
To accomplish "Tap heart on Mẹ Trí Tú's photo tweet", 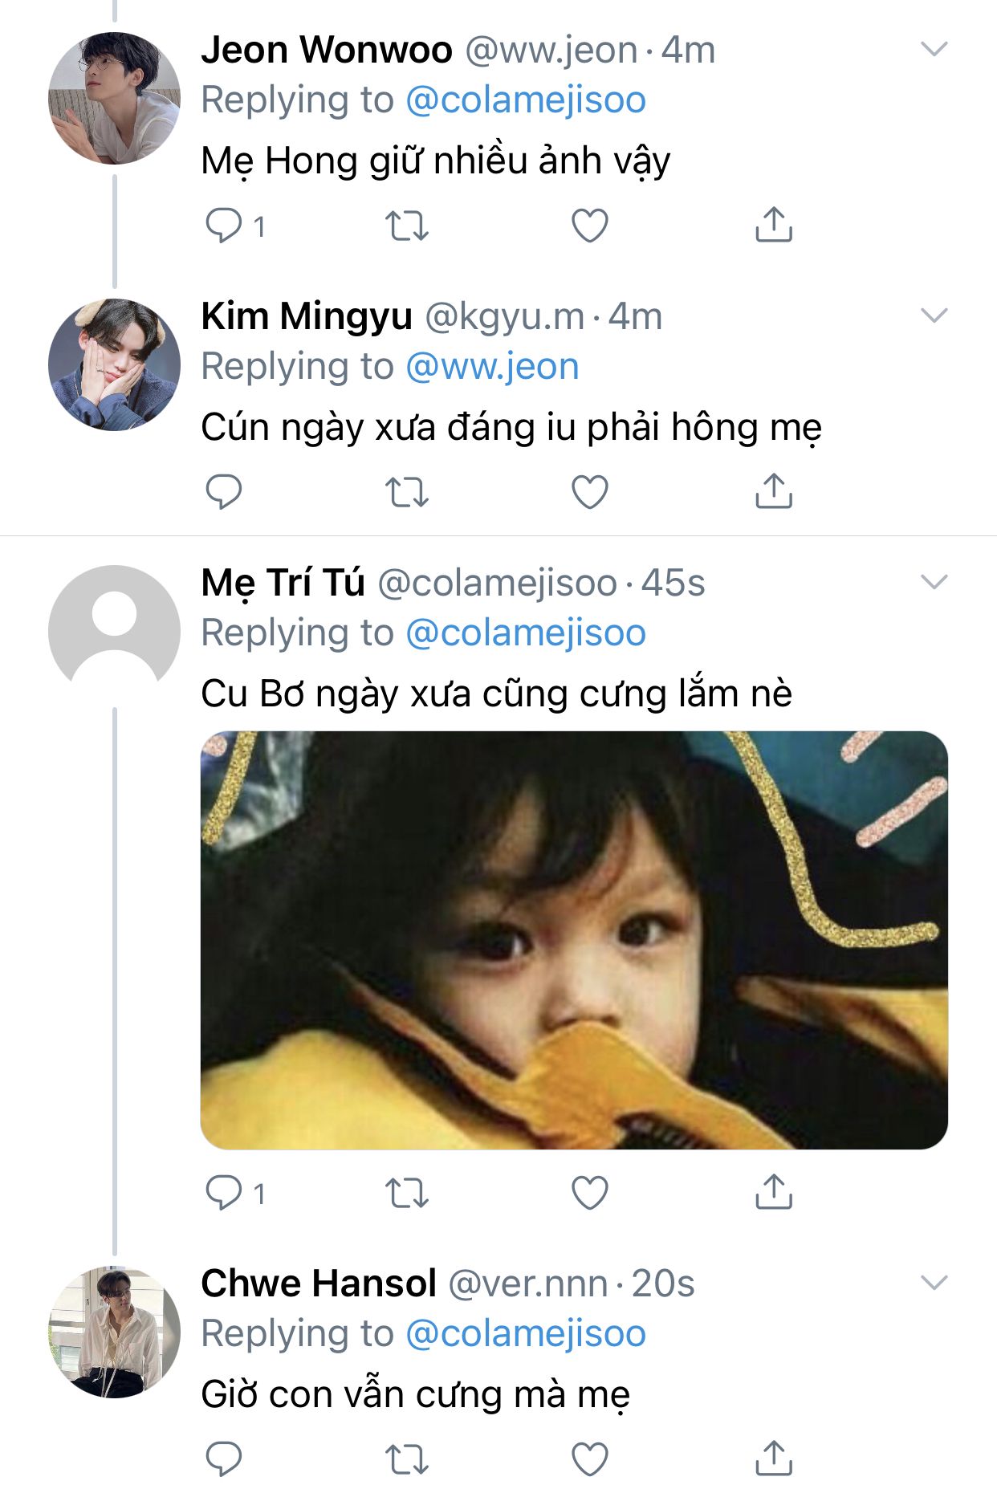I will click(589, 1193).
